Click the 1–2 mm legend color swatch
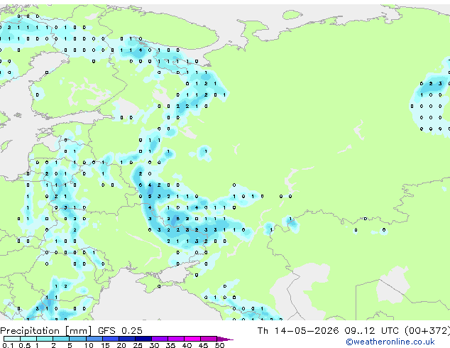 click(45, 339)
